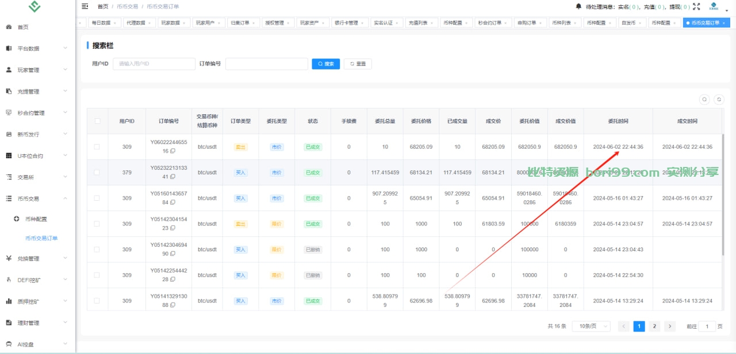Click active page 1 pagination button
The image size is (736, 354).
click(x=639, y=326)
